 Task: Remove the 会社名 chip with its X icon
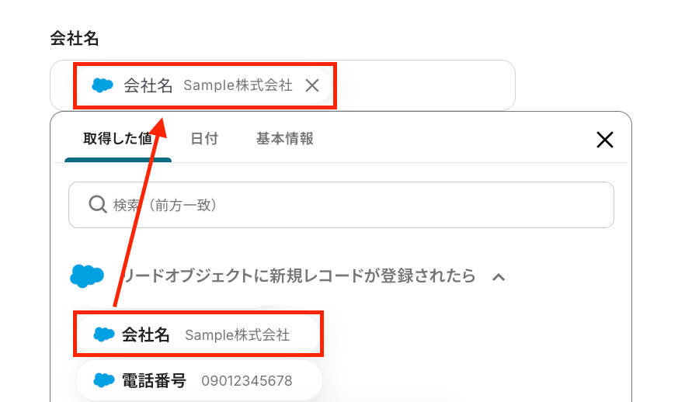point(312,85)
